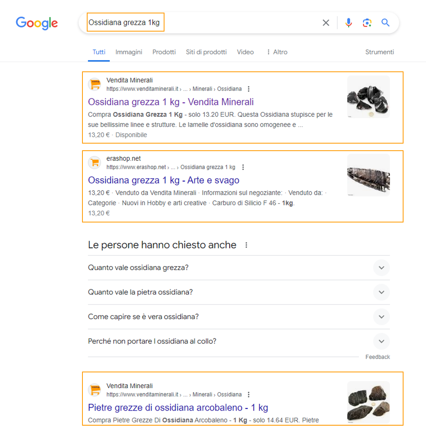Open Google Lens image search
The image size is (426, 426).
(x=367, y=23)
